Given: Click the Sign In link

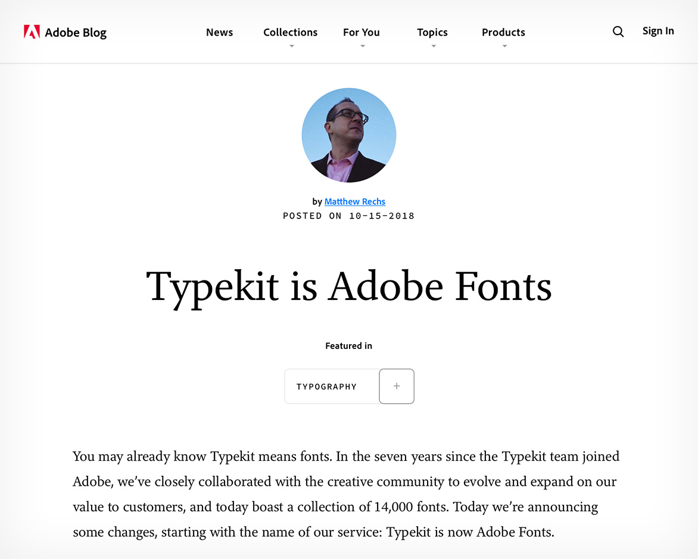Looking at the screenshot, I should (x=658, y=30).
